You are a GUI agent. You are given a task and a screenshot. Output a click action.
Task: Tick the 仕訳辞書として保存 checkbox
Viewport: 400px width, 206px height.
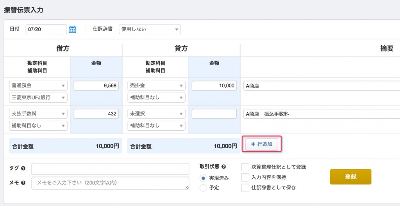245,188
